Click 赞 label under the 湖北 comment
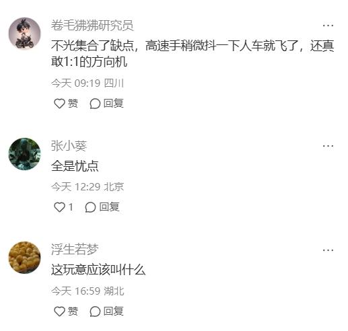Viewport: 348px width, 331px height. tap(73, 311)
